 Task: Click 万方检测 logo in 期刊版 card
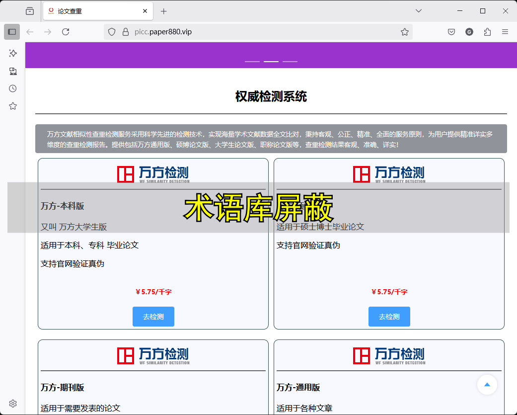point(153,356)
